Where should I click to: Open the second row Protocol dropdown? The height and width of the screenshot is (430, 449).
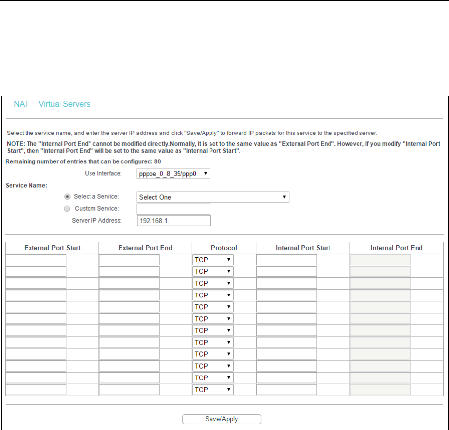[213, 271]
